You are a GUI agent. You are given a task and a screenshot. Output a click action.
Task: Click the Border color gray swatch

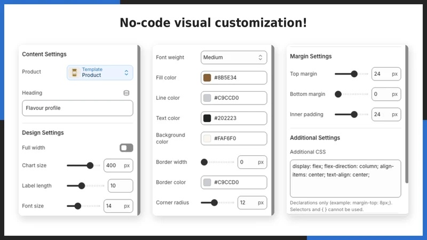point(207,182)
